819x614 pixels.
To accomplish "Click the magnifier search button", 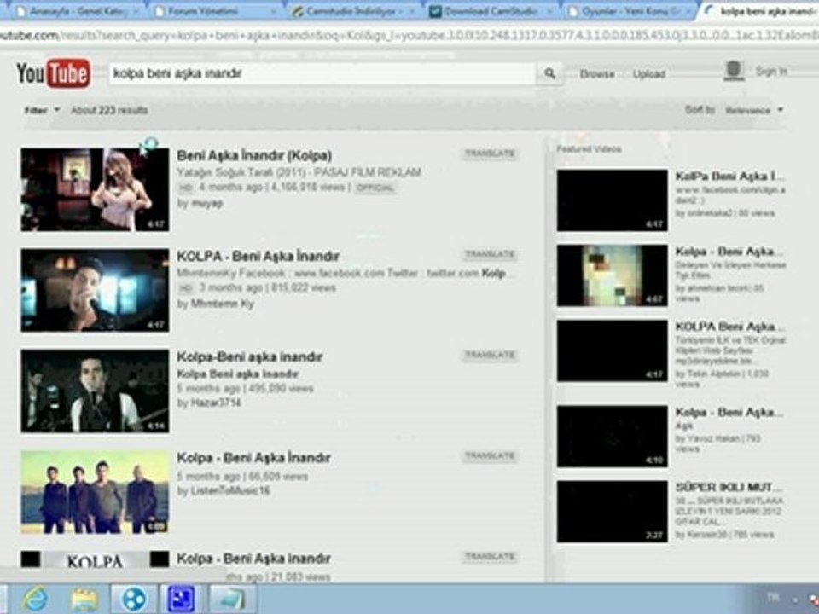I will point(549,73).
